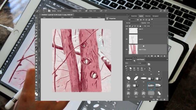
Task: Switch to the Swatches tab
Action: (x=134, y=16)
